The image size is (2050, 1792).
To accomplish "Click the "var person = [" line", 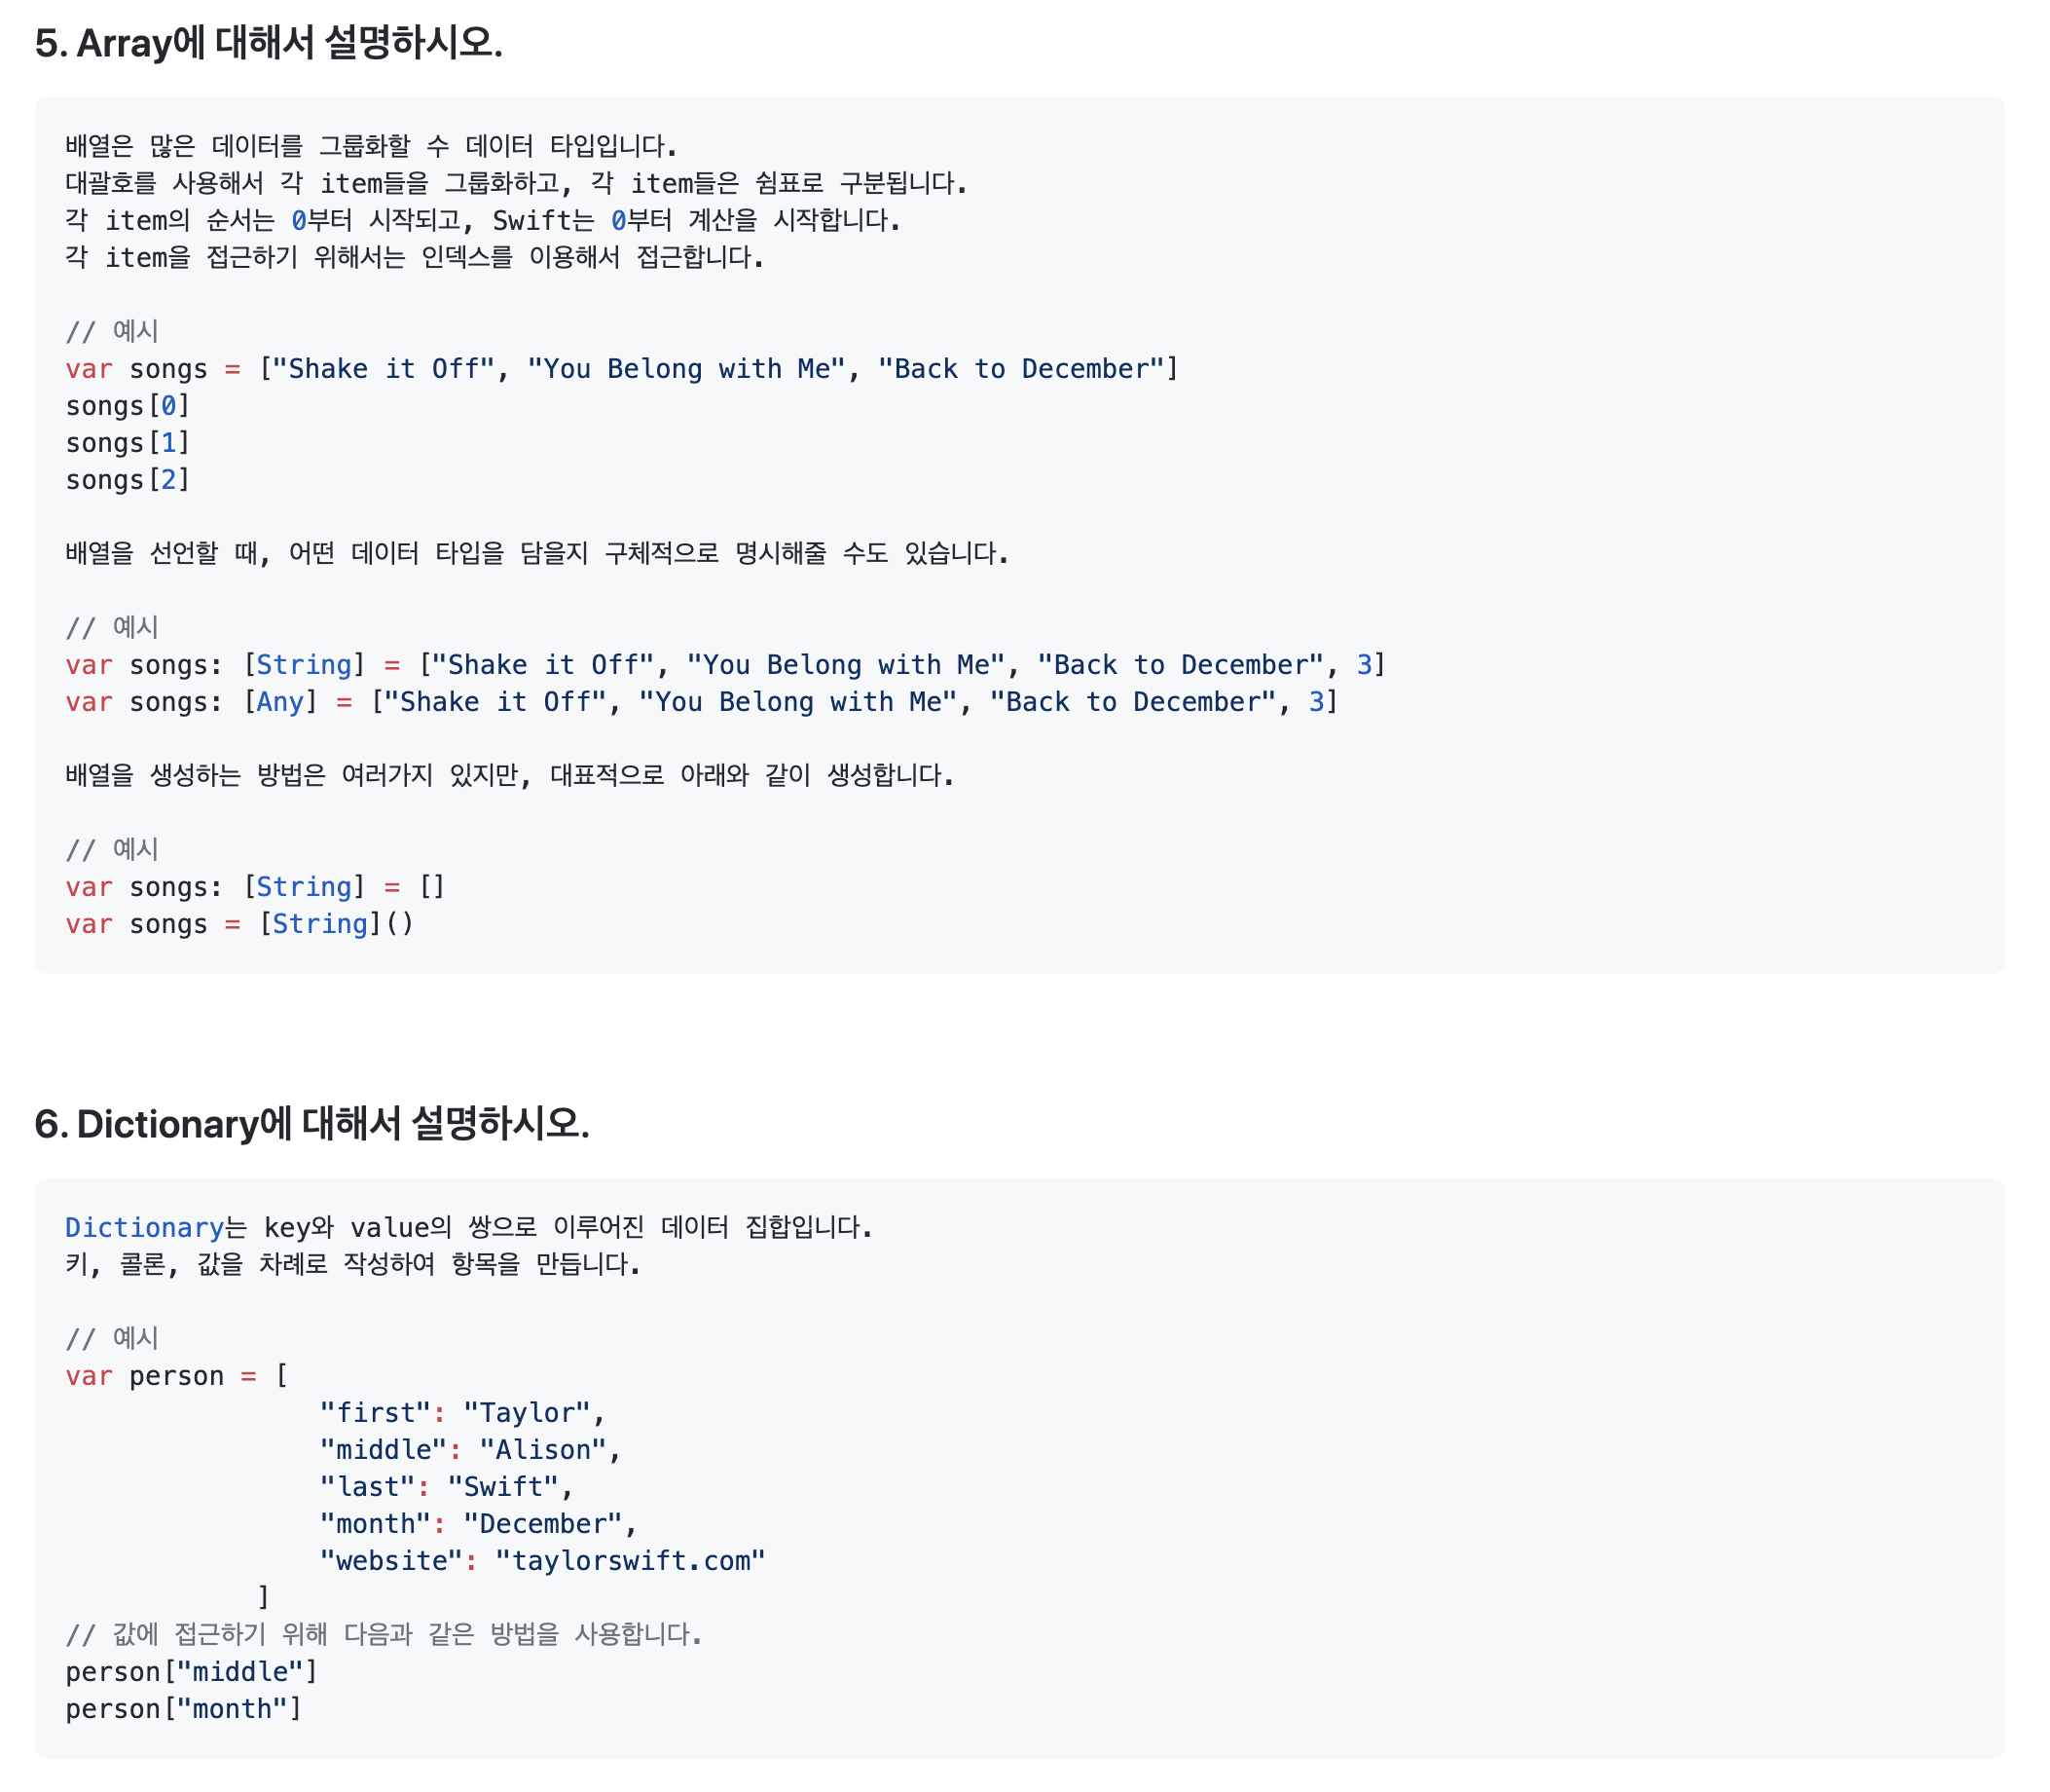I will pos(176,1376).
